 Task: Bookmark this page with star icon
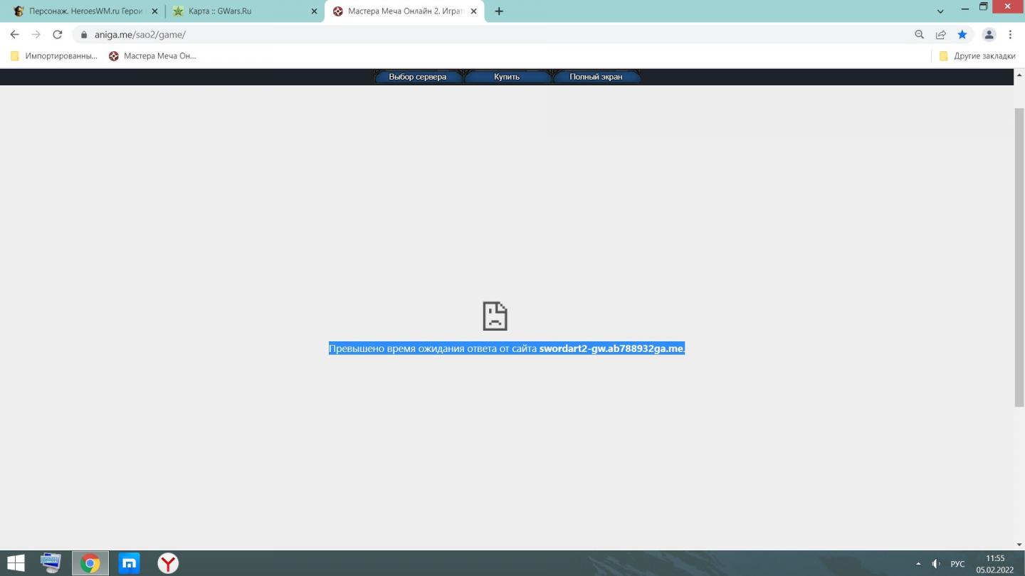962,34
